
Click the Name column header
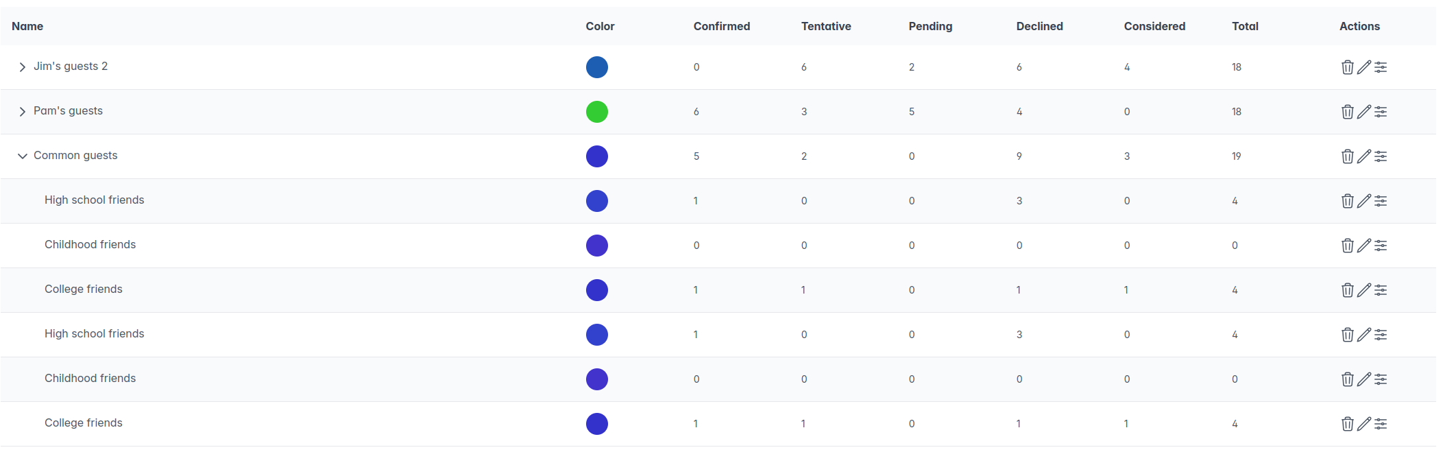[27, 26]
